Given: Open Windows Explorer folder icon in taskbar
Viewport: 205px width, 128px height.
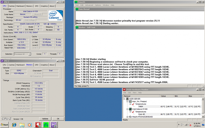Looking at the screenshot, I should tap(22, 125).
